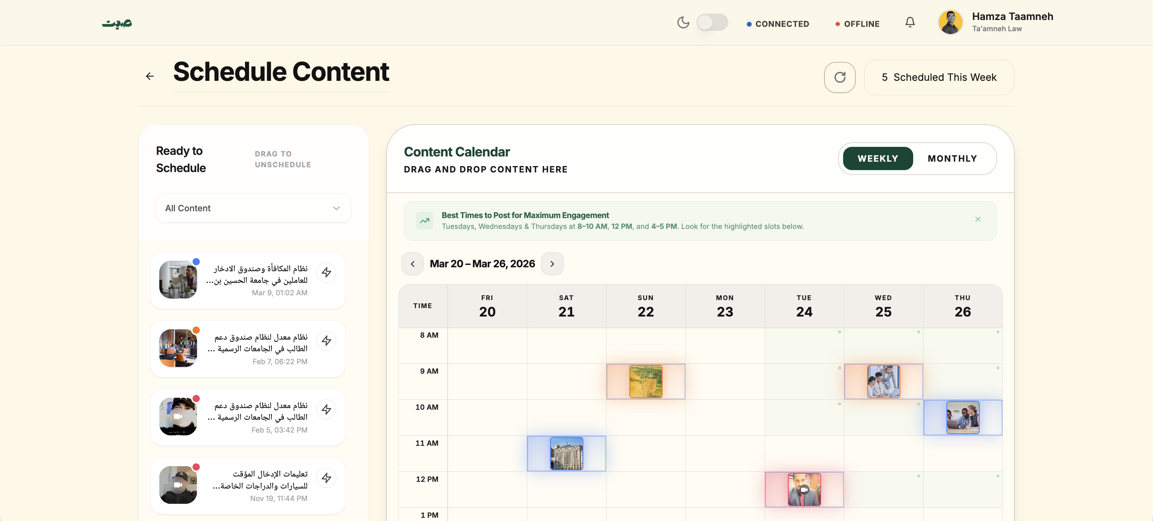Select the scheduled post on Sunday 9 AM

point(645,382)
